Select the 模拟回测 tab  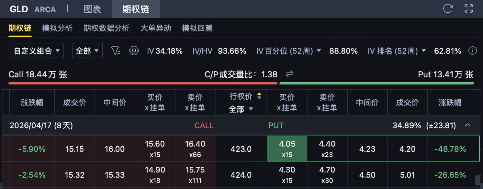(x=197, y=28)
